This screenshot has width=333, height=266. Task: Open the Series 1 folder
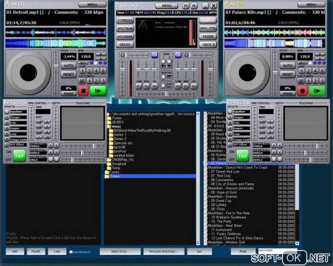pos(120,135)
